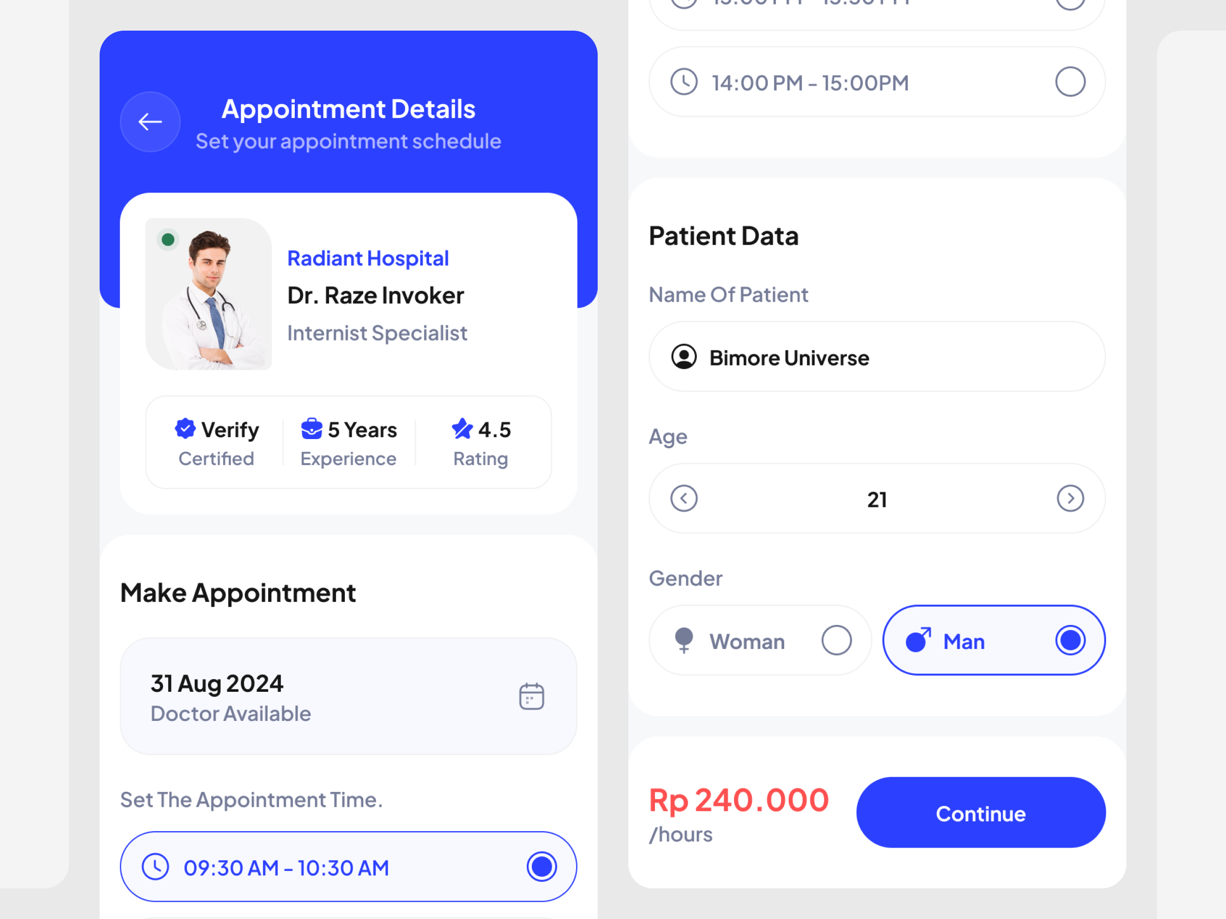Choose the Man gender option
The width and height of the screenshot is (1226, 919).
994,640
